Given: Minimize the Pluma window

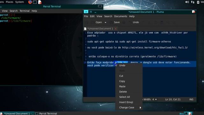Looking at the screenshot, I should click(x=95, y=12).
